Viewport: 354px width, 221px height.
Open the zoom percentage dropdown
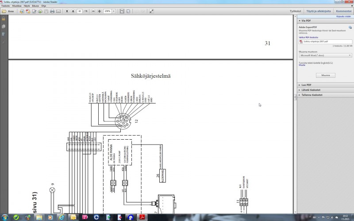[x=114, y=11]
